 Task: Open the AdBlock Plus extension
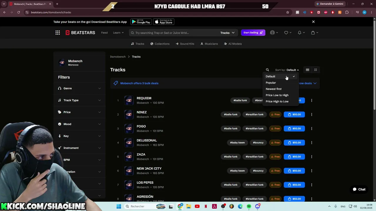(326, 12)
